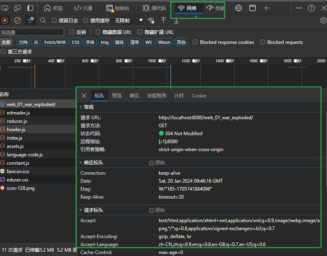Select the 标头 headers tab

click(x=99, y=96)
